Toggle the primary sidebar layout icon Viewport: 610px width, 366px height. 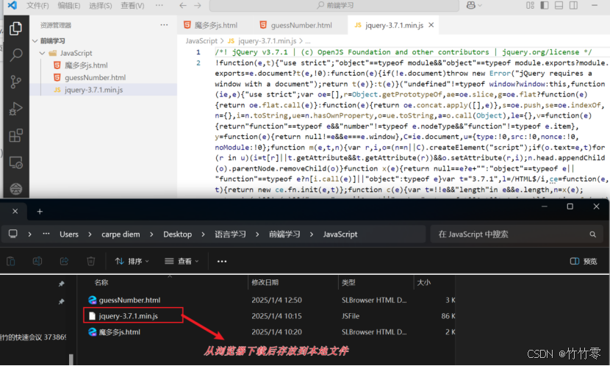(x=545, y=5)
